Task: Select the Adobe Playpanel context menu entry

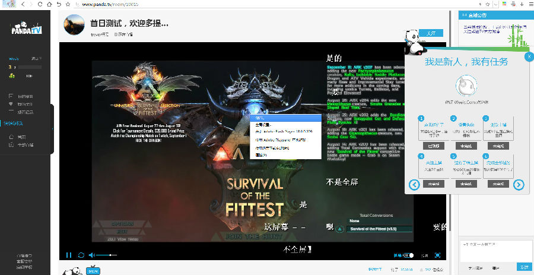Action: tap(285, 140)
